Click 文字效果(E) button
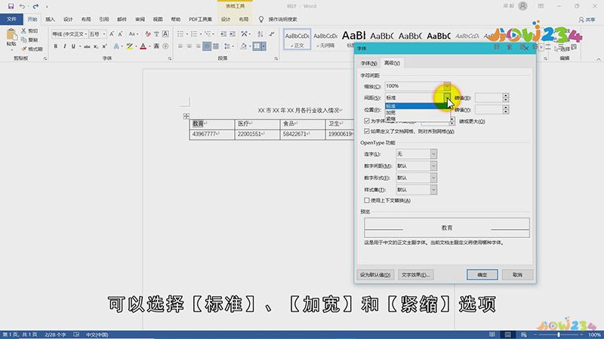Image resolution: width=604 pixels, height=339 pixels. 416,274
